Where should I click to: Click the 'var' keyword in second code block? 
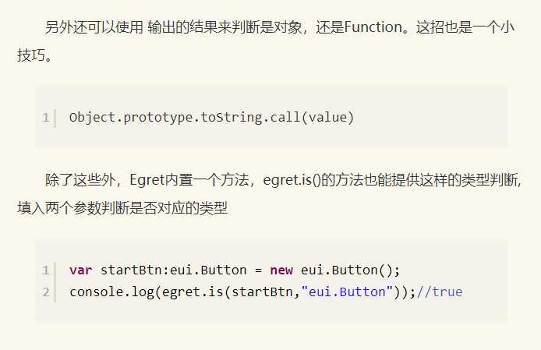click(80, 270)
